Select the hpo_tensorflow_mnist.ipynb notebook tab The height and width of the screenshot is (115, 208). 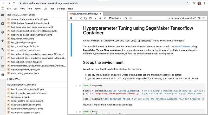click(85, 14)
